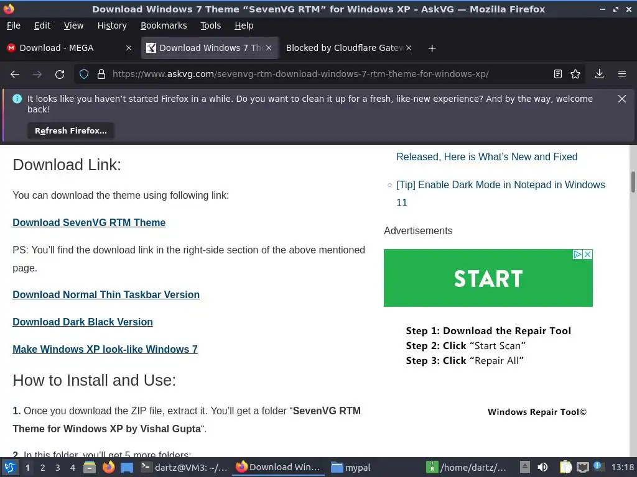Open clipboard manager tray icon
Viewport: 637px width, 477px height.
[x=565, y=467]
